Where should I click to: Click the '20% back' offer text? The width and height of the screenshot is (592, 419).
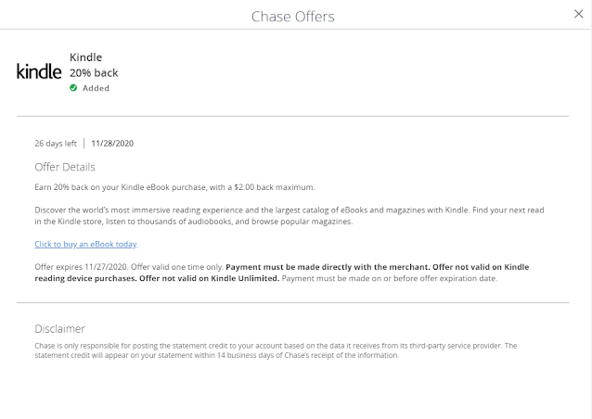[94, 73]
